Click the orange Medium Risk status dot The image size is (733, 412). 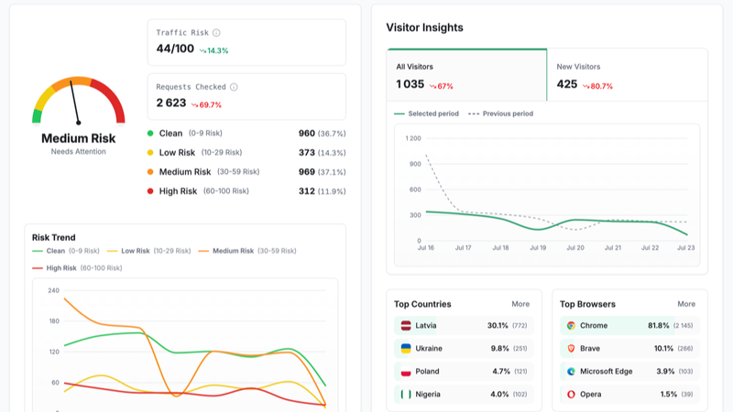[150, 172]
